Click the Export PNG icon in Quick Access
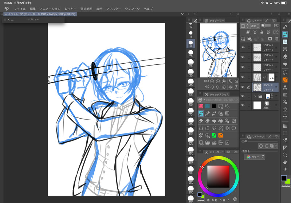The width and height of the screenshot is (291, 203). coord(221,143)
